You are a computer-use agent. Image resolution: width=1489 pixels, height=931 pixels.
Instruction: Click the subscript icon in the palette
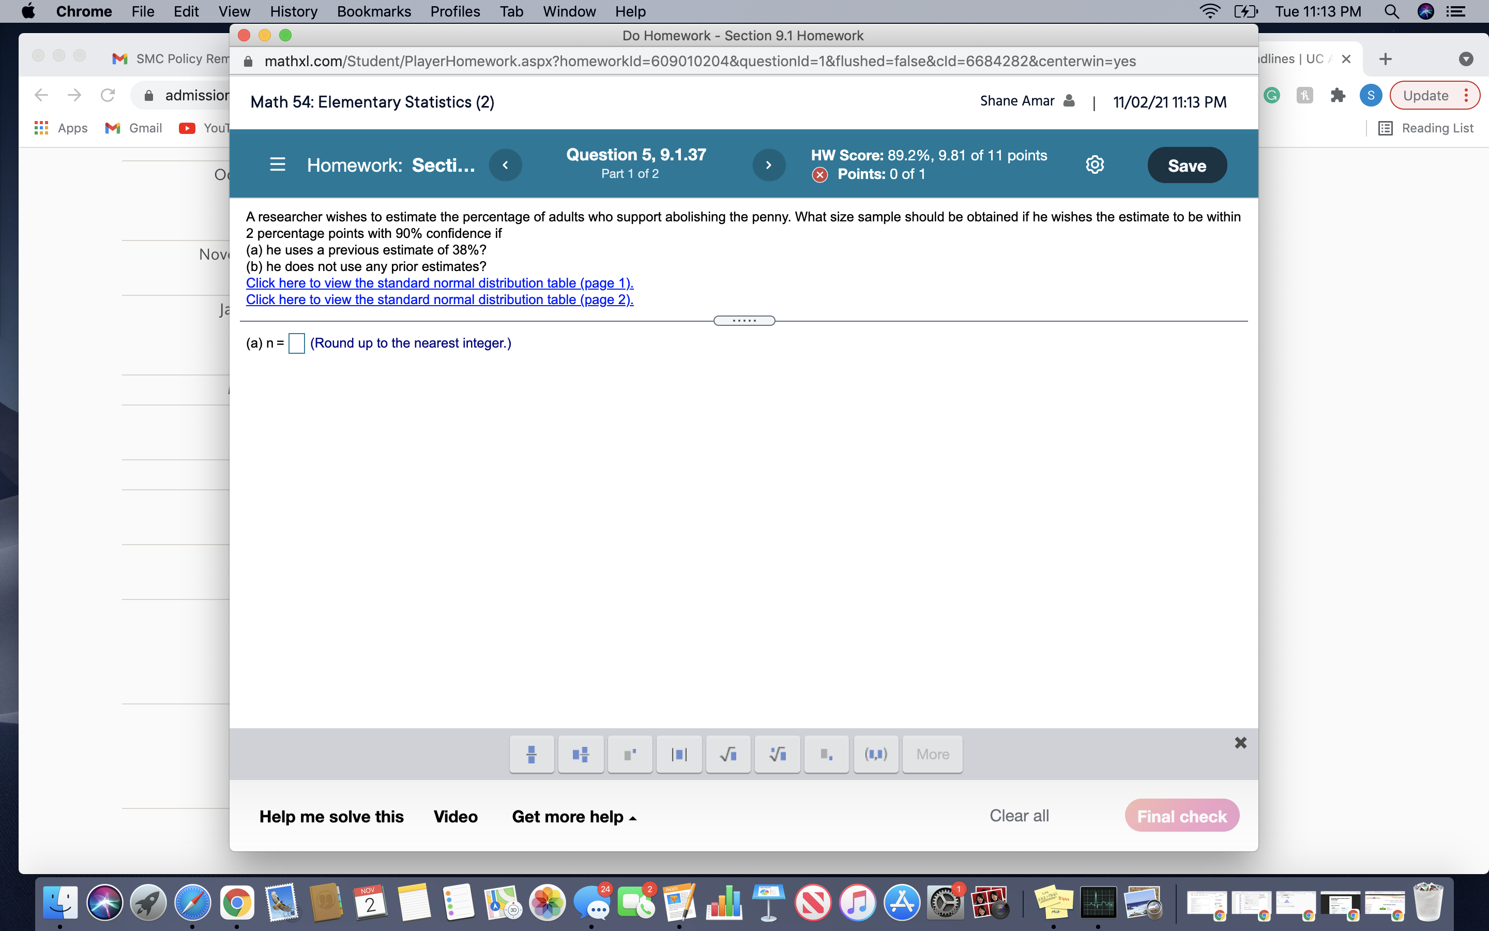click(x=826, y=754)
